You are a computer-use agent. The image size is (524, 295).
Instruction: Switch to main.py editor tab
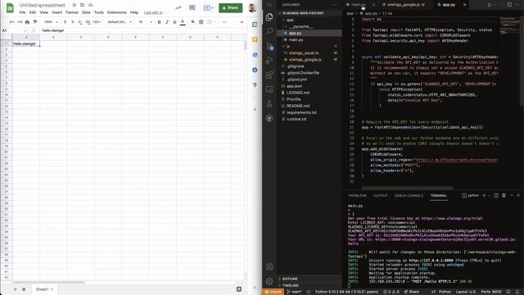coord(359,5)
